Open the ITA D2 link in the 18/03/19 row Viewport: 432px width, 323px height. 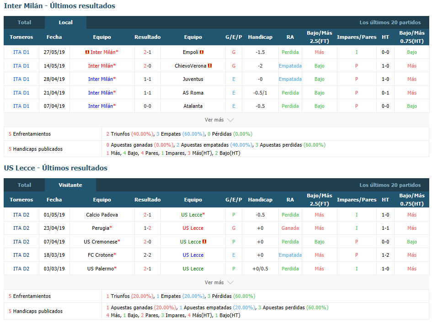[x=21, y=255]
